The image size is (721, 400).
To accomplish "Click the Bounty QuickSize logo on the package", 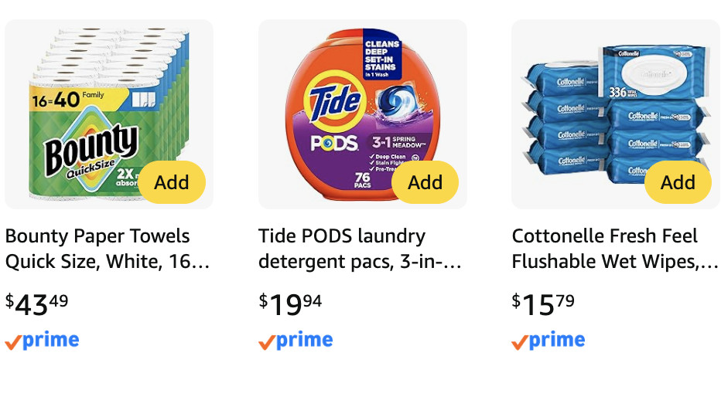I will [x=91, y=152].
